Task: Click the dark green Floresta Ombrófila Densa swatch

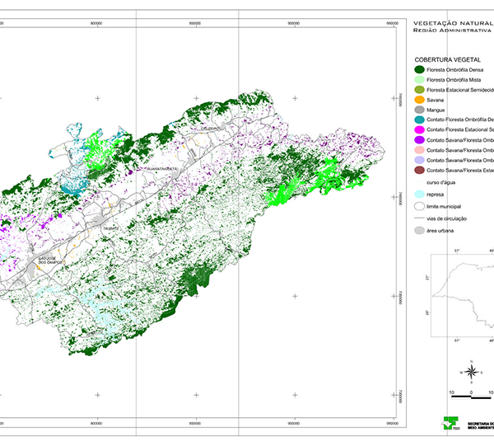Action: click(x=419, y=70)
